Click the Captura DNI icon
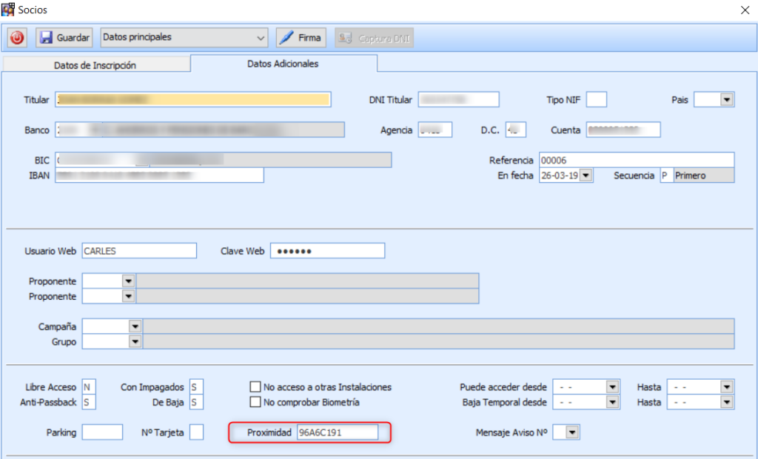The height and width of the screenshot is (459, 758). [x=345, y=38]
